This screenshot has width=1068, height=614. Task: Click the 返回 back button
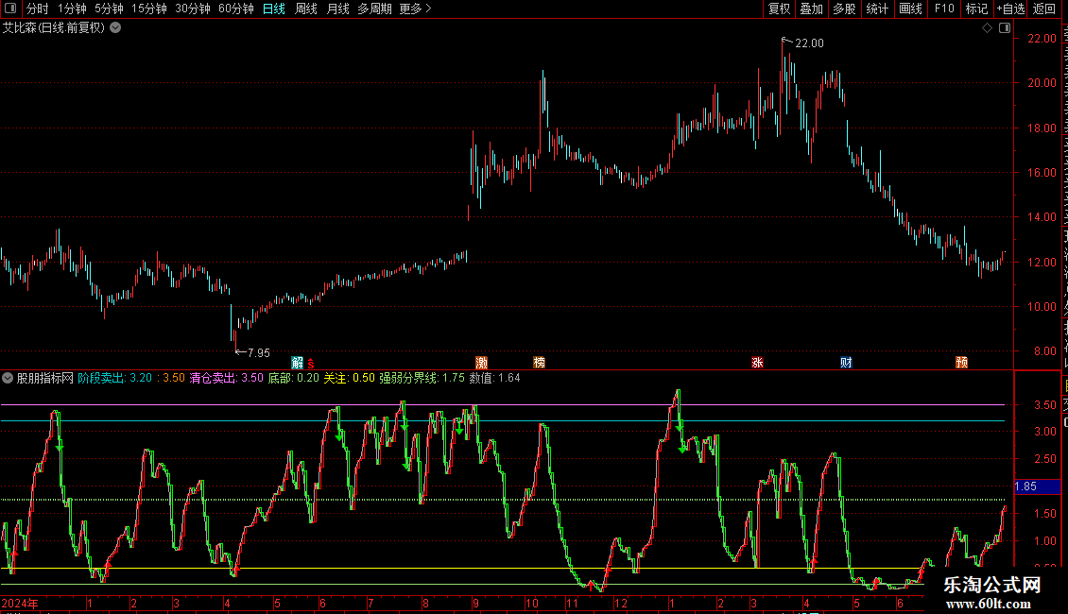tap(1044, 9)
